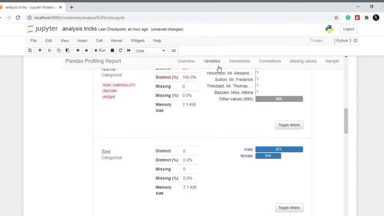Go forward with the browser forward arrow
This screenshot has width=384, height=216.
pyautogui.click(x=8, y=17)
